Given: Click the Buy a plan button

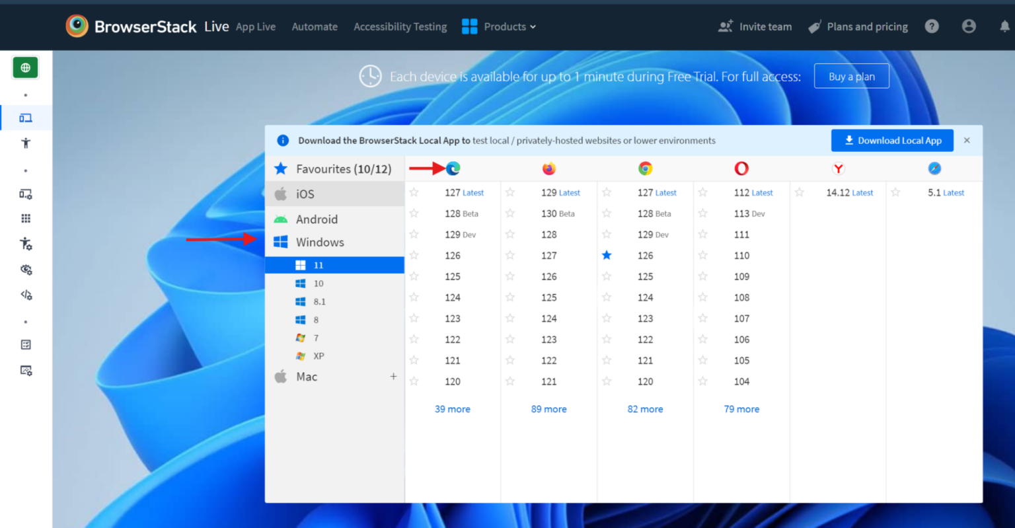Looking at the screenshot, I should (851, 75).
